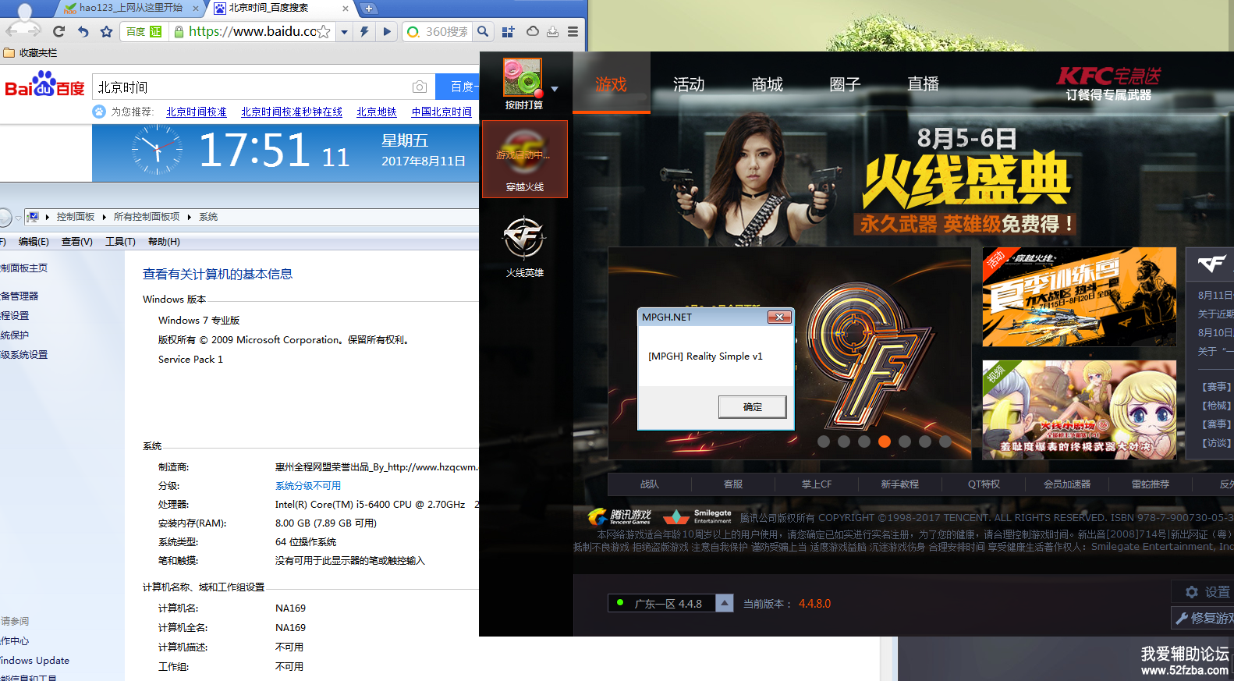This screenshot has width=1234, height=681.
Task: Click the favorites star in browser toolbar
Action: (x=107, y=31)
